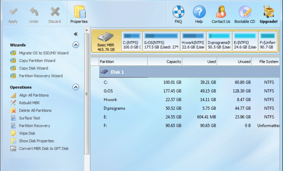Launch Migrate OS to SSD/HD Wizard
The image size is (283, 171).
click(x=43, y=53)
